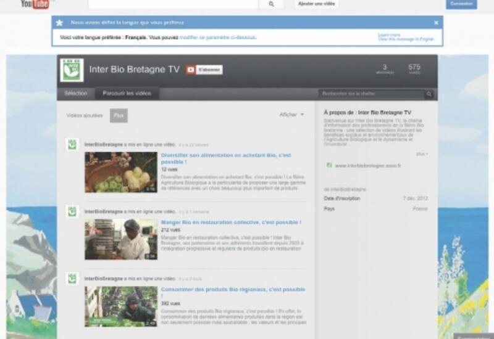
Task: Click the view count 575
Action: pyautogui.click(x=414, y=67)
